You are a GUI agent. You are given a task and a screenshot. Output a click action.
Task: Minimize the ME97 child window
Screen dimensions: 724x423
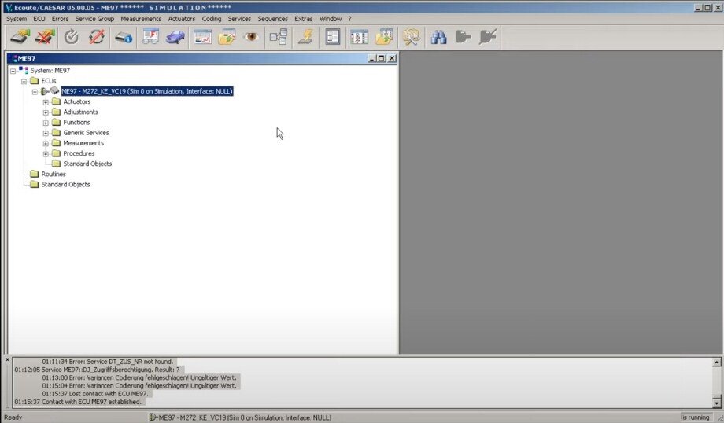pyautogui.click(x=372, y=58)
